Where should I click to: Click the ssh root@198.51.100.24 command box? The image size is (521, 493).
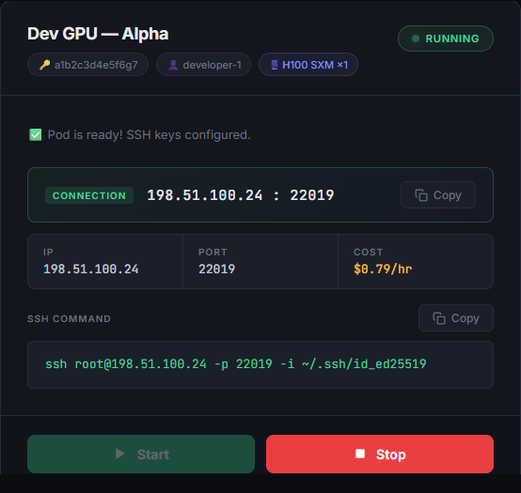coord(260,364)
